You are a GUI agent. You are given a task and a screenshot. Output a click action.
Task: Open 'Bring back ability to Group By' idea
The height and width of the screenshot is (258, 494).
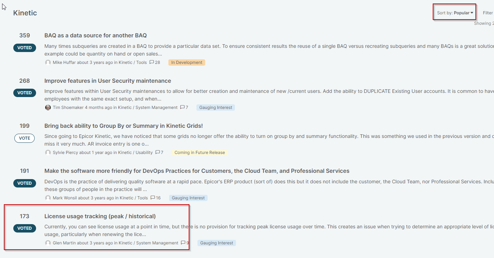click(x=124, y=126)
